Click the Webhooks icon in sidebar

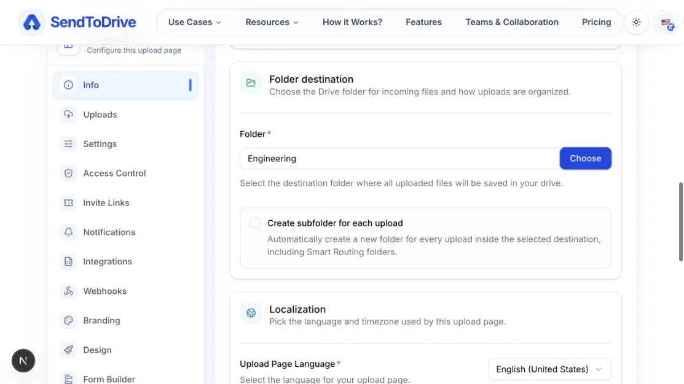coord(68,291)
